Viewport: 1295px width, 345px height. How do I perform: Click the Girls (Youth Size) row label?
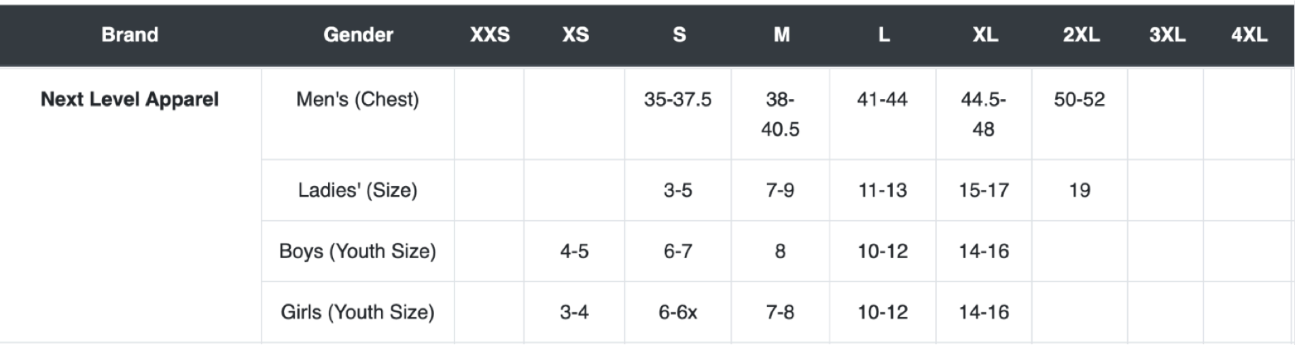pos(357,312)
